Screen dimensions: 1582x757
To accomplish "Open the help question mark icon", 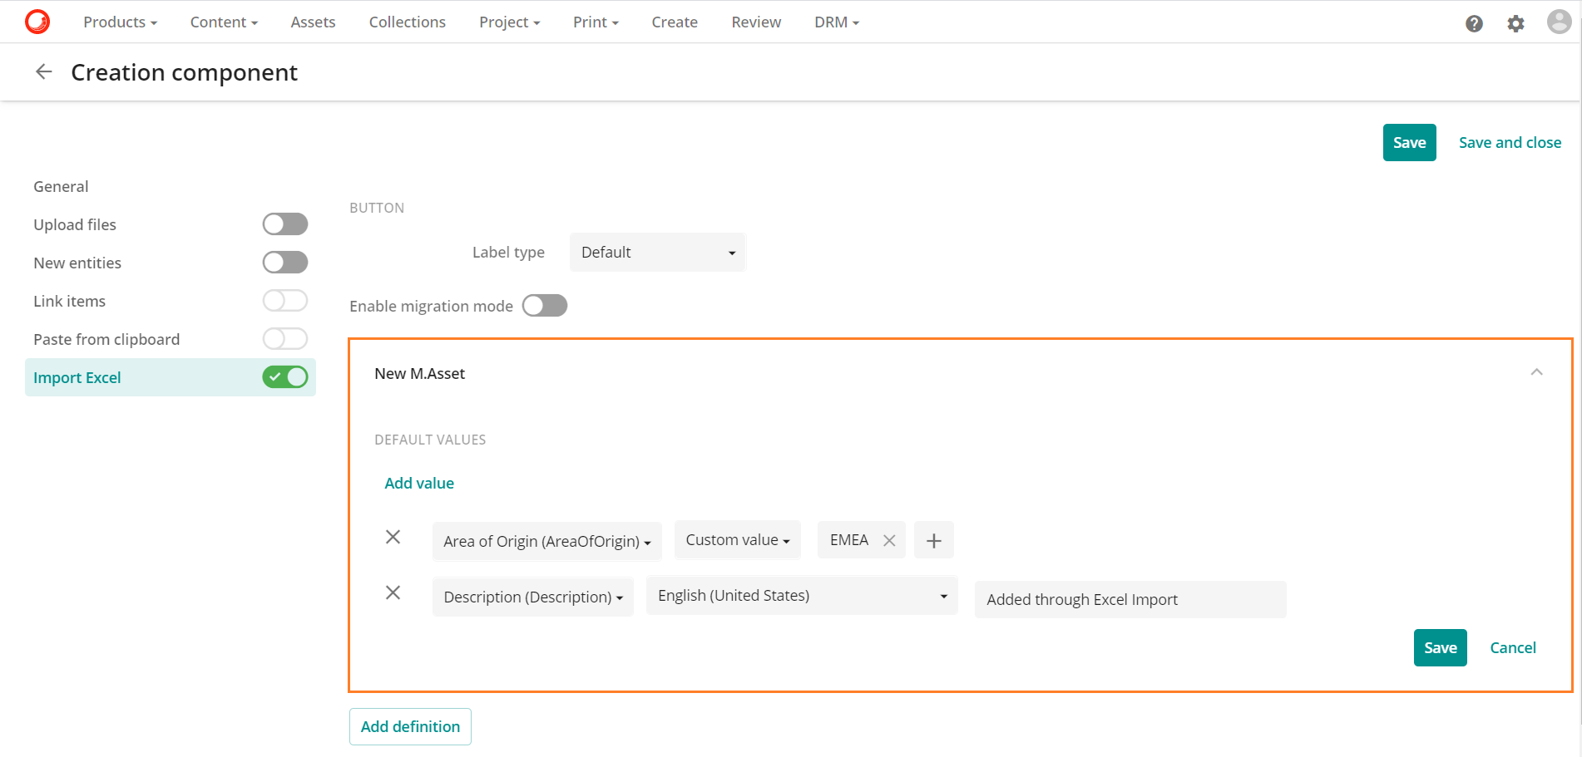I will [x=1474, y=23].
